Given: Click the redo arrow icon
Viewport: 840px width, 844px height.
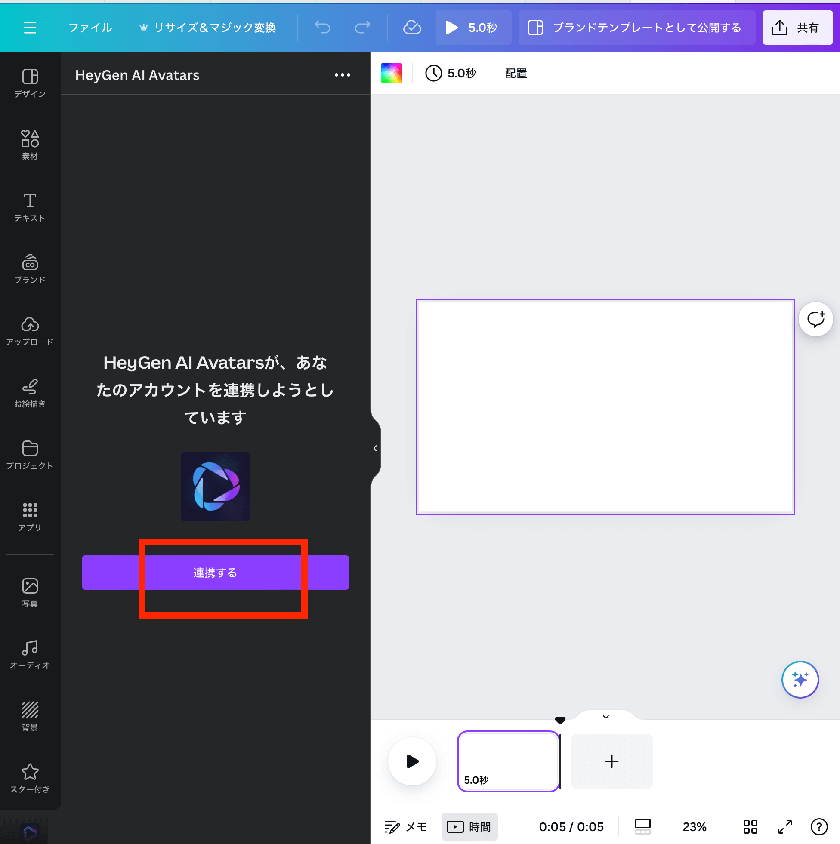Looking at the screenshot, I should [x=362, y=28].
